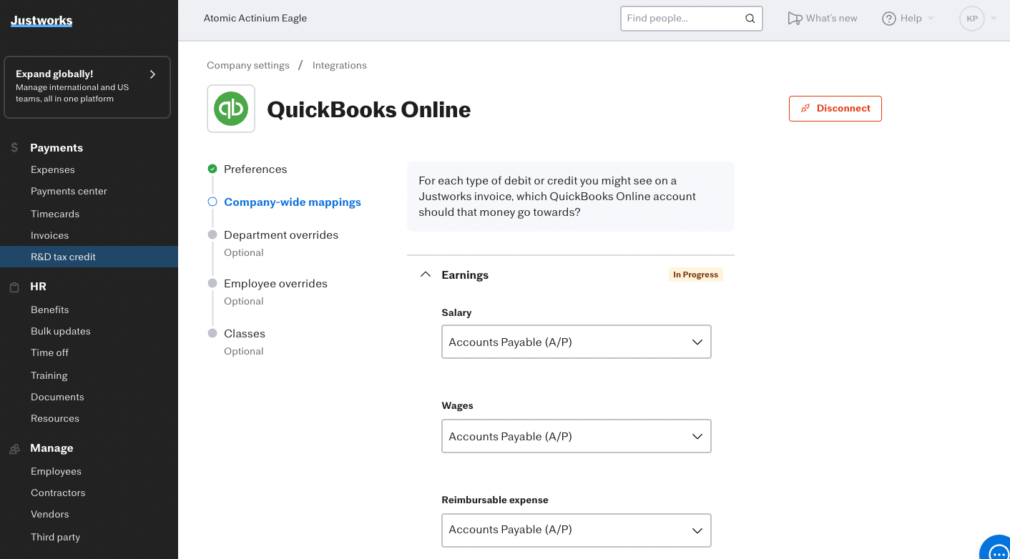
Task: Click the Disconnect button
Action: coord(835,109)
